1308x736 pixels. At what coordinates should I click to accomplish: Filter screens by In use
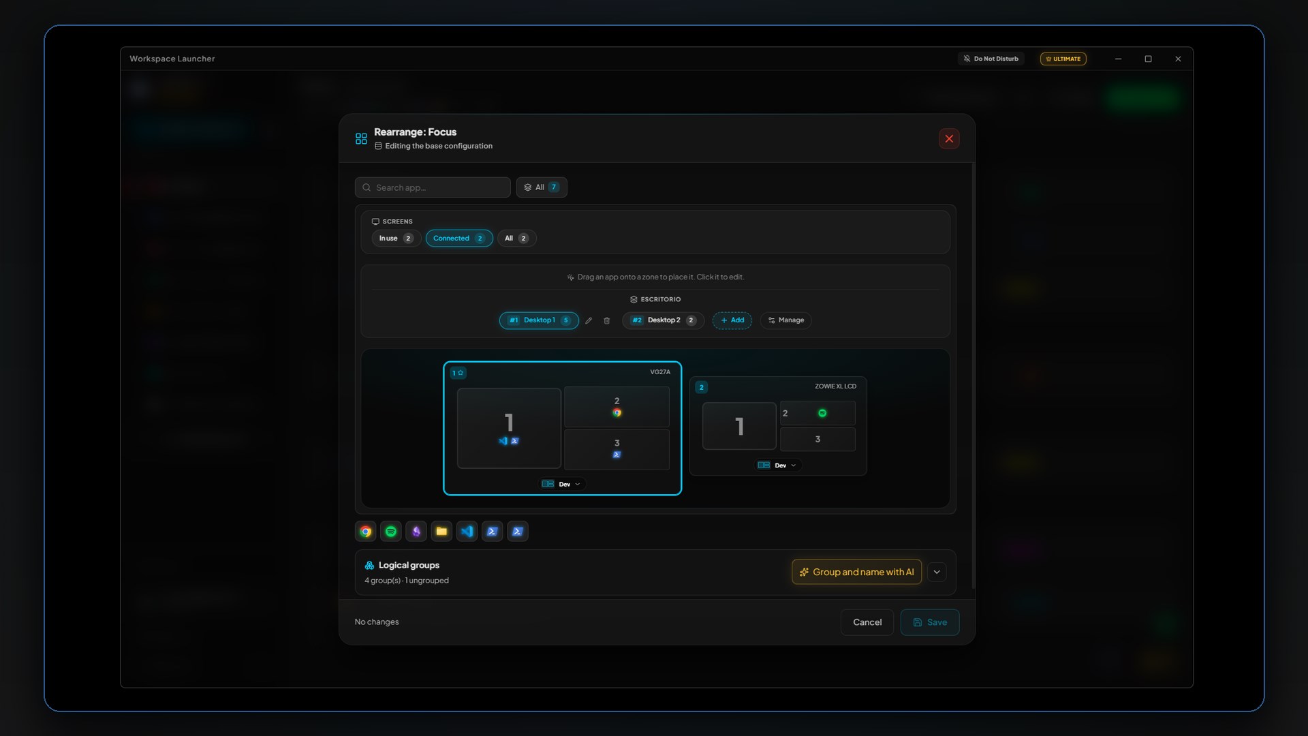396,239
